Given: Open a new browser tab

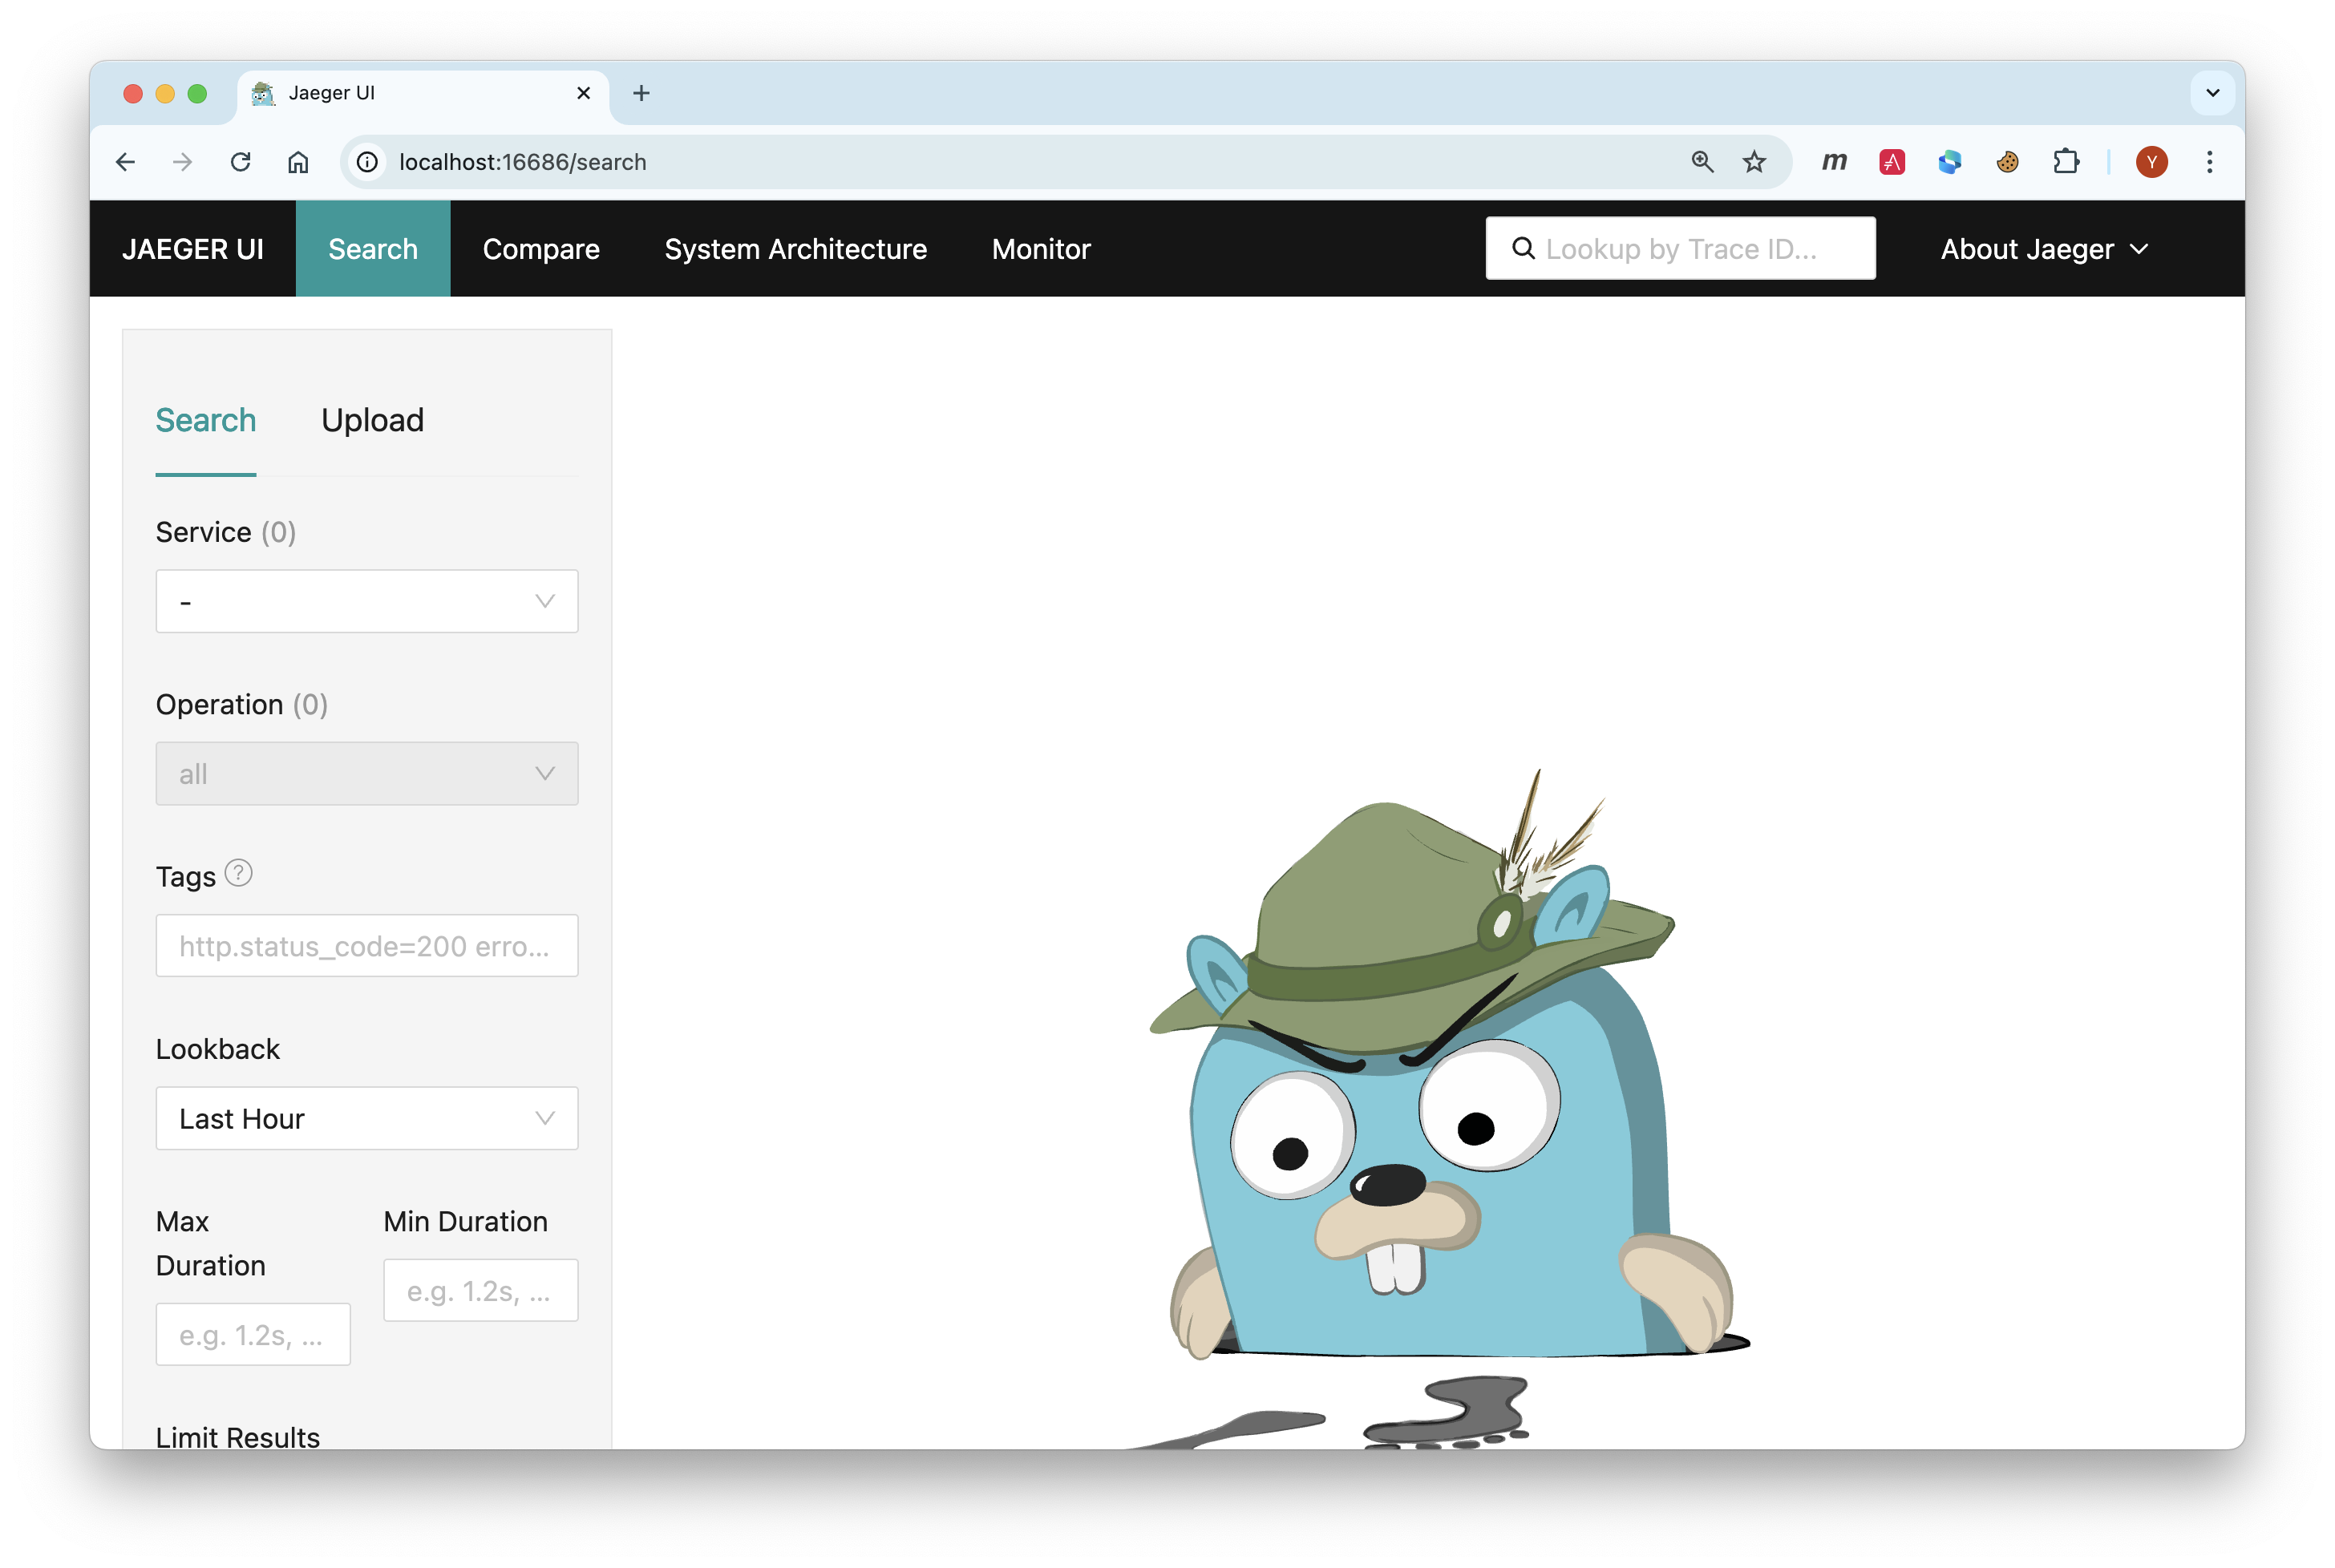Looking at the screenshot, I should (x=642, y=93).
